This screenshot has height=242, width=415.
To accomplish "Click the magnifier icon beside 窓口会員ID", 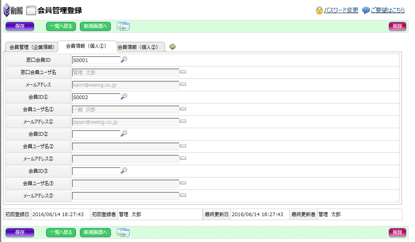I will click(x=124, y=60).
